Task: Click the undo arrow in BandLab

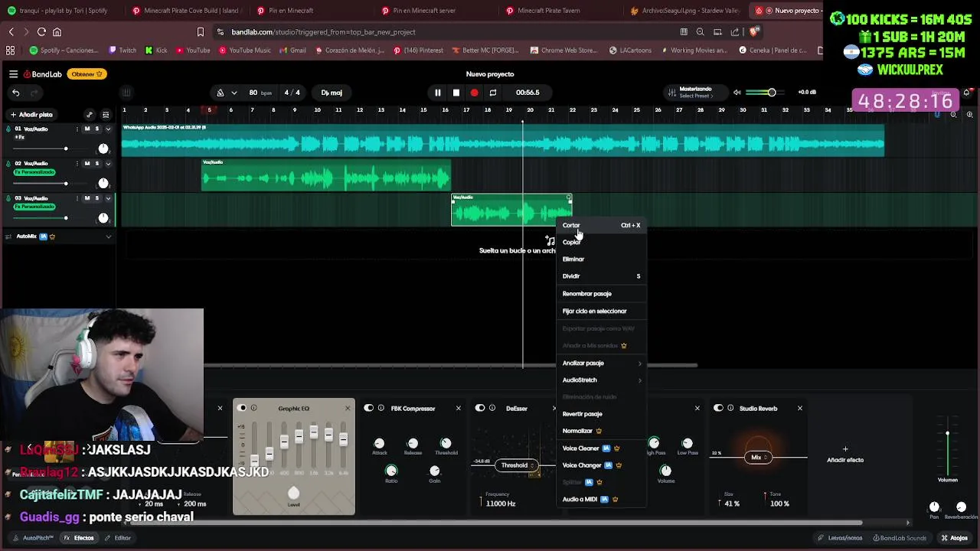Action: pos(15,93)
